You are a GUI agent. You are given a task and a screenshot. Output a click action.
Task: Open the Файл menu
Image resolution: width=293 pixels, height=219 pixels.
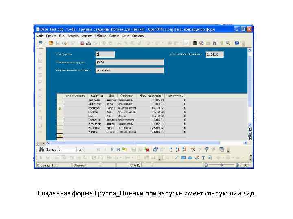39,36
